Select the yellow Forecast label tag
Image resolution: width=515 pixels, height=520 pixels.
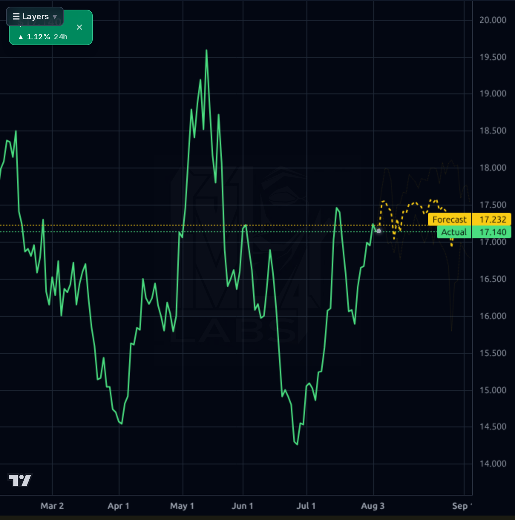[449, 220]
